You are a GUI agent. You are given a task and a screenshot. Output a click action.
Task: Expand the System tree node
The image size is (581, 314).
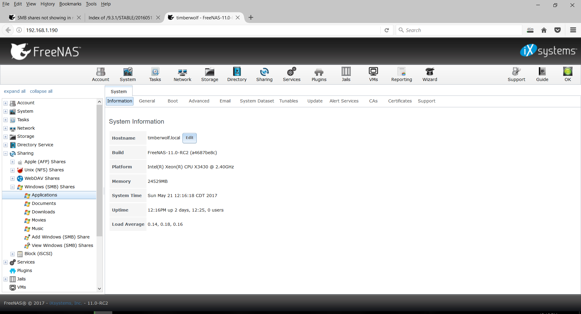pos(5,112)
